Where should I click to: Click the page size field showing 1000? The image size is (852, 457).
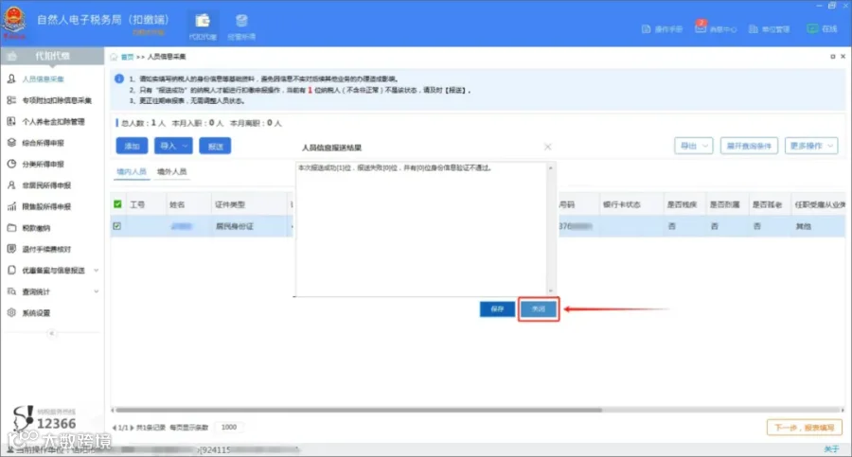[x=229, y=428]
